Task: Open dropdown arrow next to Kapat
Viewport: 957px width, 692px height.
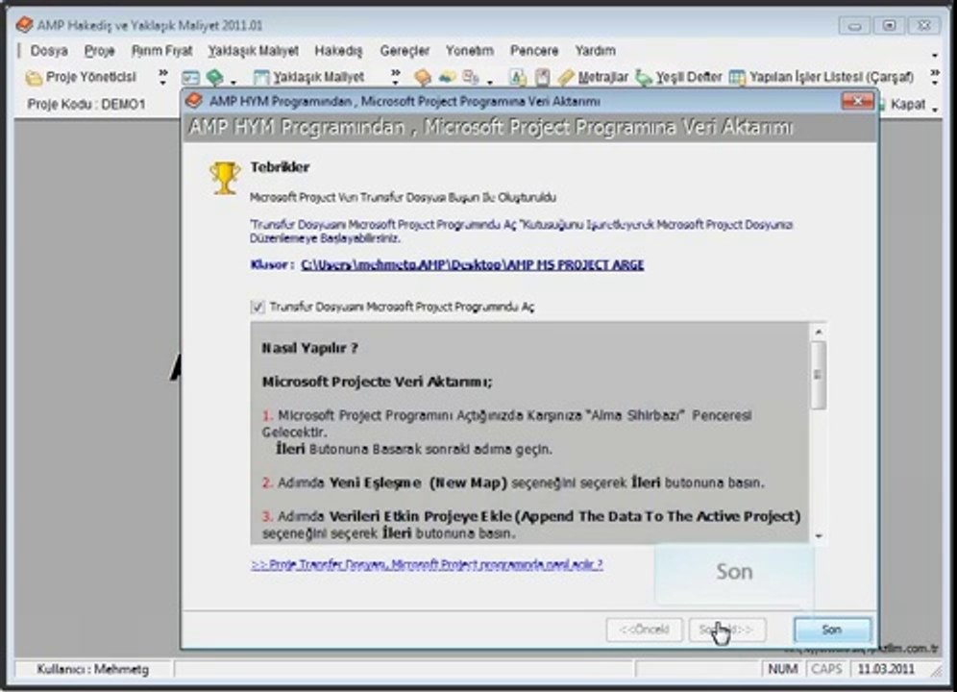Action: (x=934, y=110)
